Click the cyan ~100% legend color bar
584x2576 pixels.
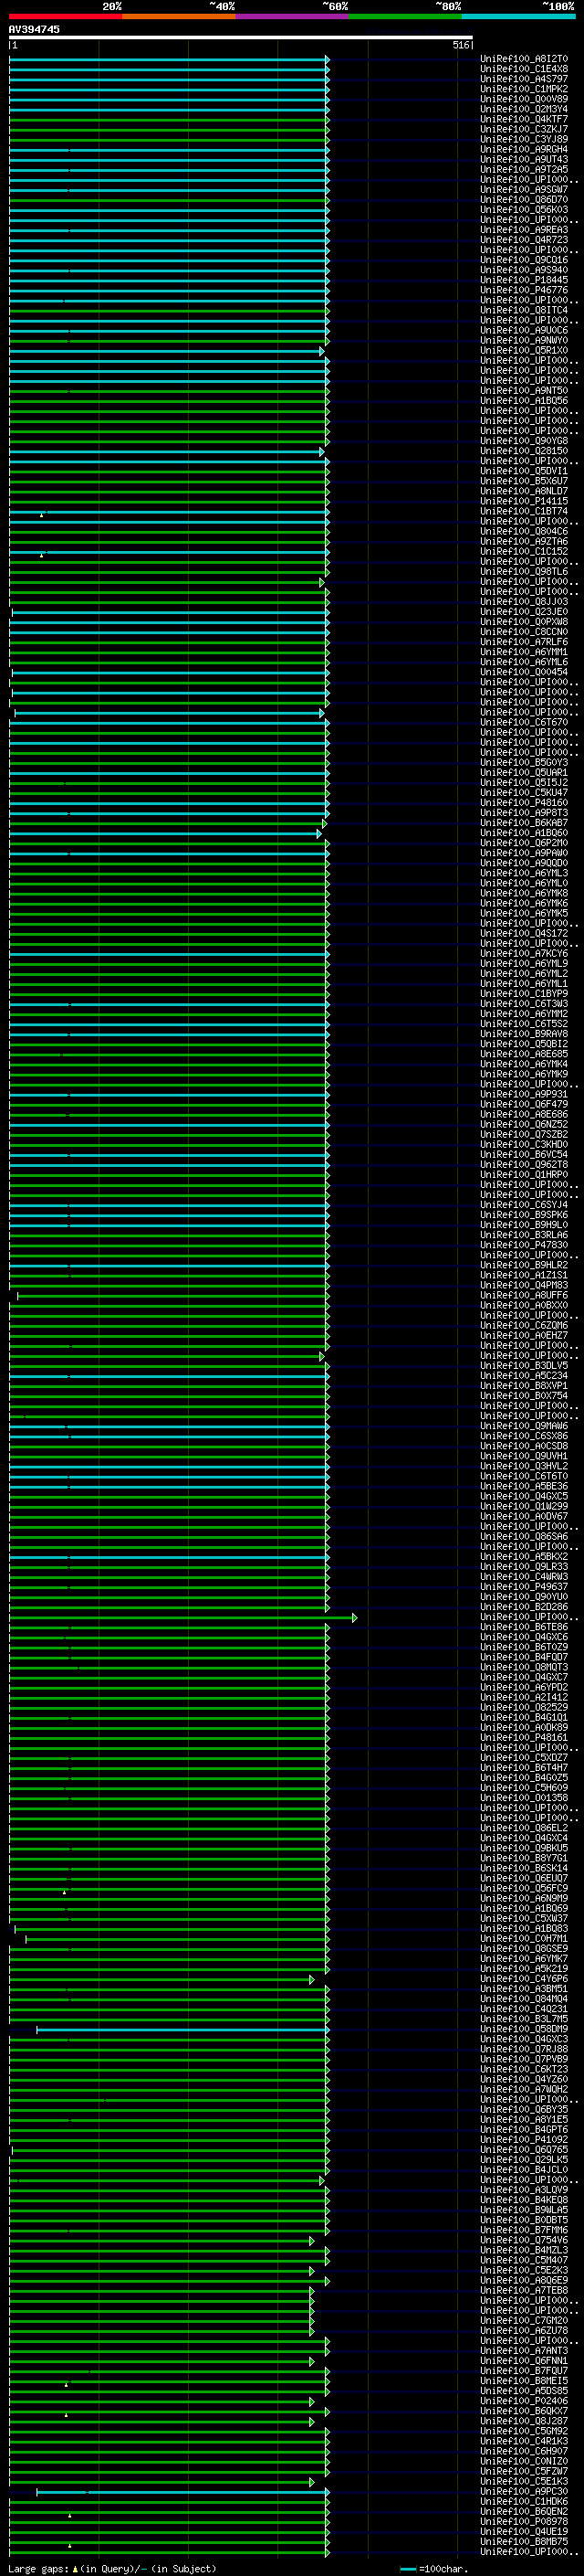click(518, 16)
